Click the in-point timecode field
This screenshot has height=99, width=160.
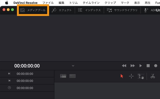point(25,74)
